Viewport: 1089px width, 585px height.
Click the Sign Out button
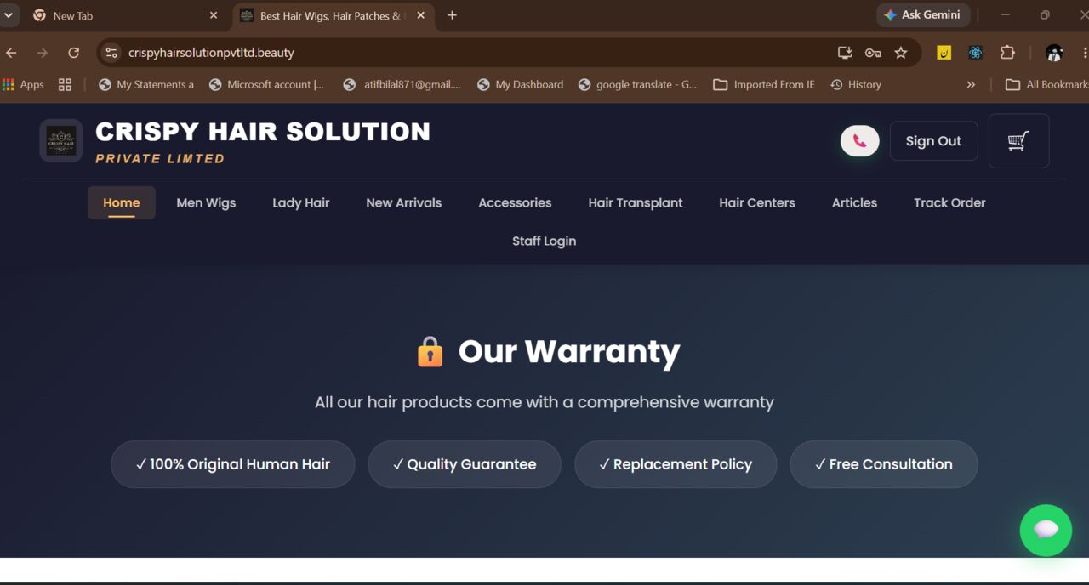click(x=933, y=141)
